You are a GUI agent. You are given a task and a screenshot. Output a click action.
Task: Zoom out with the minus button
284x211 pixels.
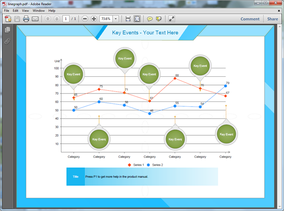(x=85, y=18)
